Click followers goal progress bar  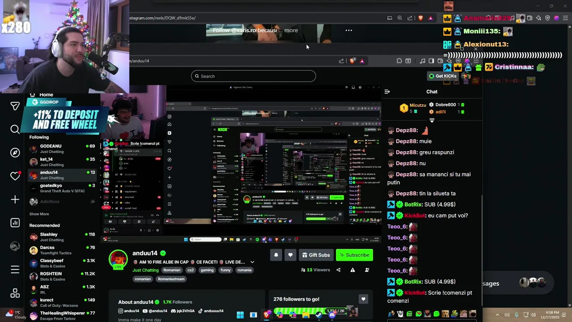310,311
